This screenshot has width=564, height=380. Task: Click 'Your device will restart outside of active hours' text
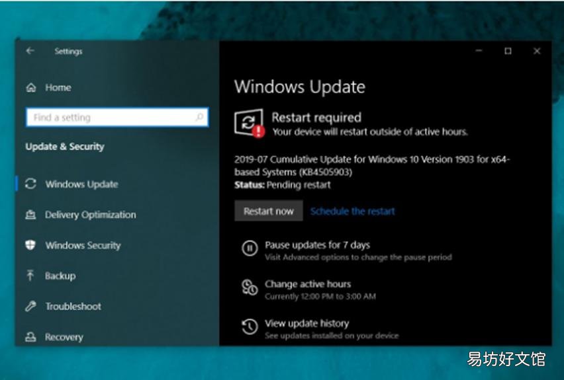[x=370, y=132]
